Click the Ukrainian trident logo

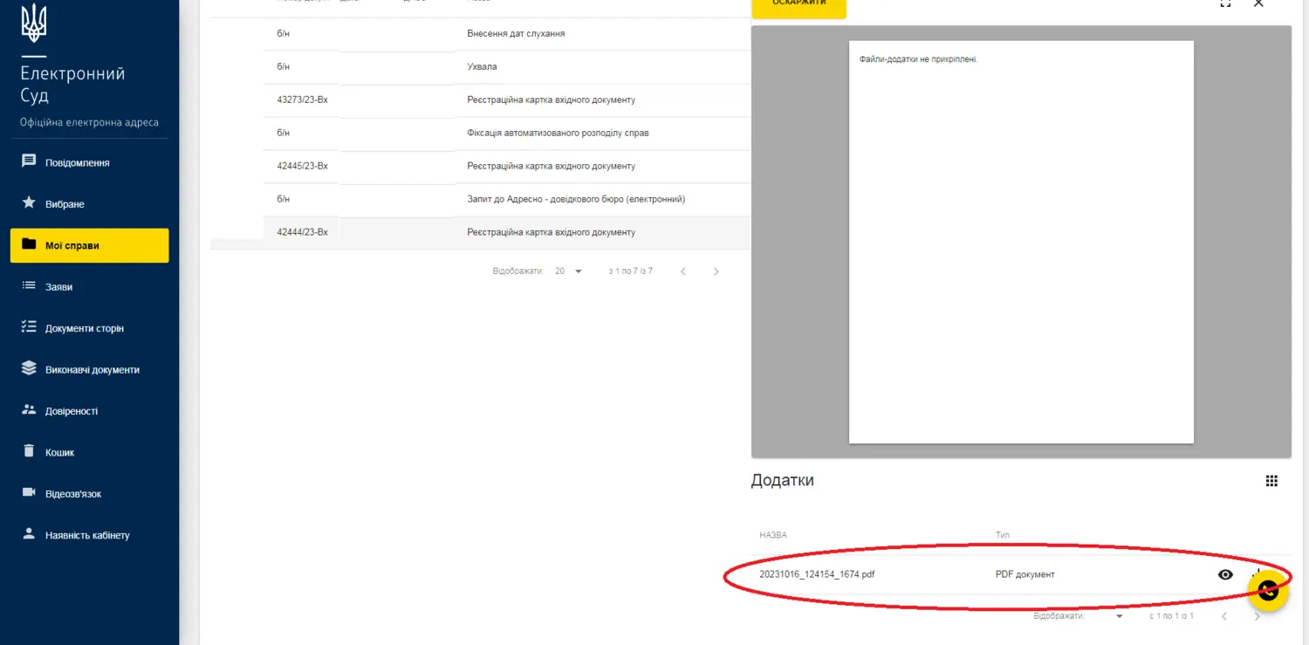point(34,23)
